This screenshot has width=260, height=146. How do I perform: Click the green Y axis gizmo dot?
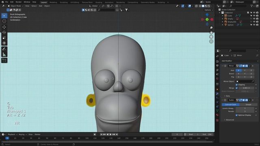pos(207,19)
